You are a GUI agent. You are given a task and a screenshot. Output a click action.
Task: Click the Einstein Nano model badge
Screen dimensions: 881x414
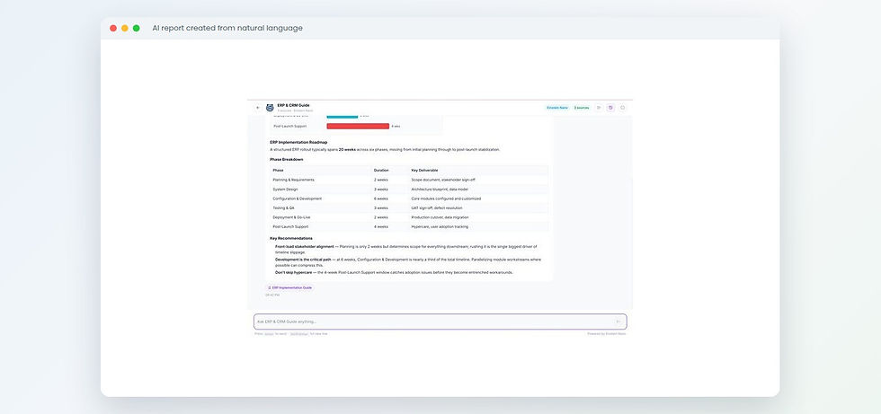pyautogui.click(x=557, y=108)
